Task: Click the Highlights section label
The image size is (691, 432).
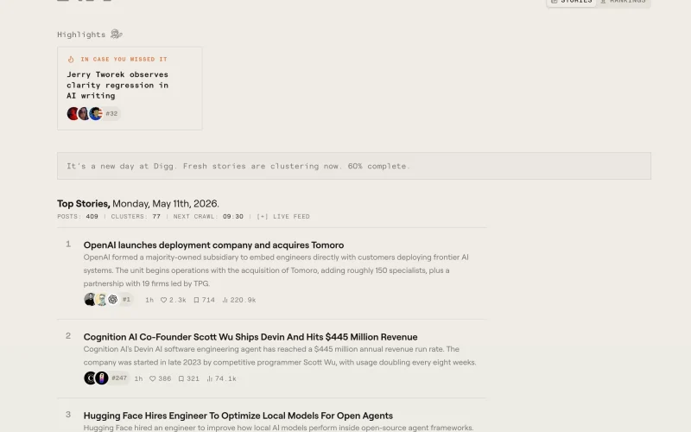Action: coord(81,35)
